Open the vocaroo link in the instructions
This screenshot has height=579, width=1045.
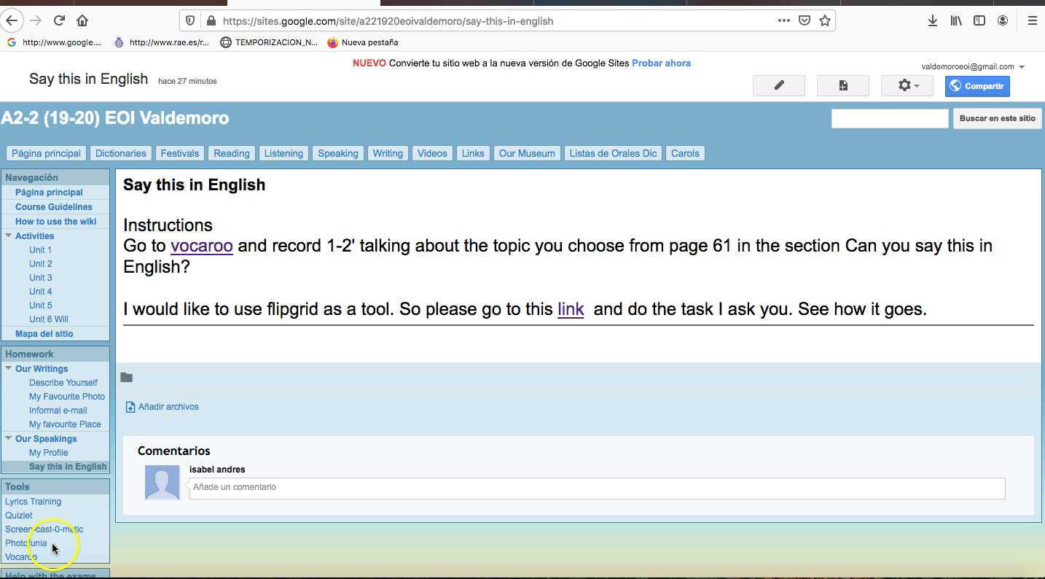(201, 246)
